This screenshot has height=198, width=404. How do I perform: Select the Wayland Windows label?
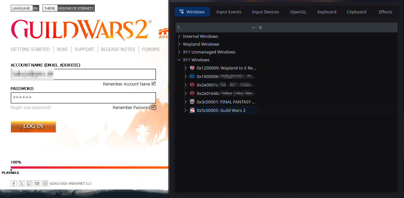point(201,44)
